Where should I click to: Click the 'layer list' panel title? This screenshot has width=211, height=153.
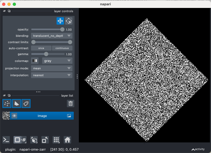coord(67,96)
